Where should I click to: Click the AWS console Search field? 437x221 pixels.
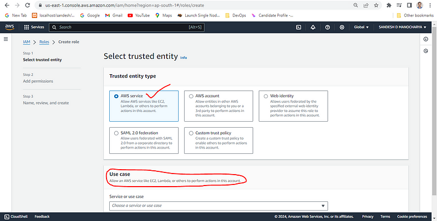127,27
